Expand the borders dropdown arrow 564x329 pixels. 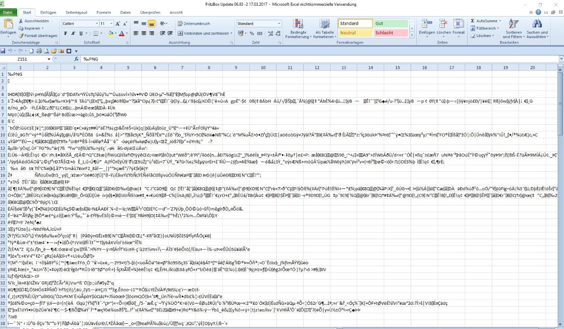tap(101, 33)
